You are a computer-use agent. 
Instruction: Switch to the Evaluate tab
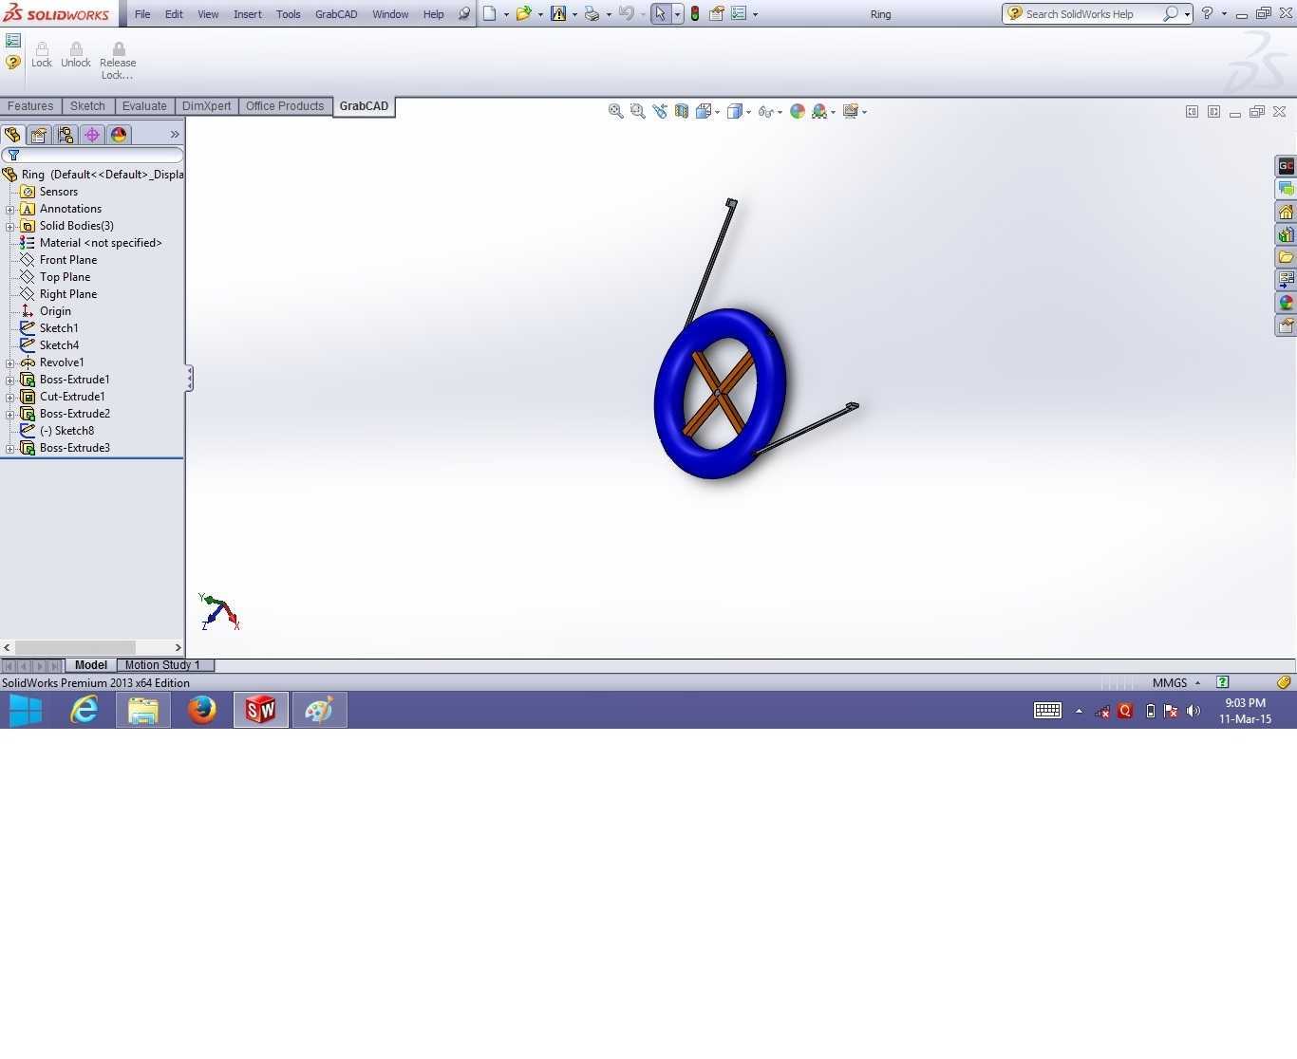144,106
